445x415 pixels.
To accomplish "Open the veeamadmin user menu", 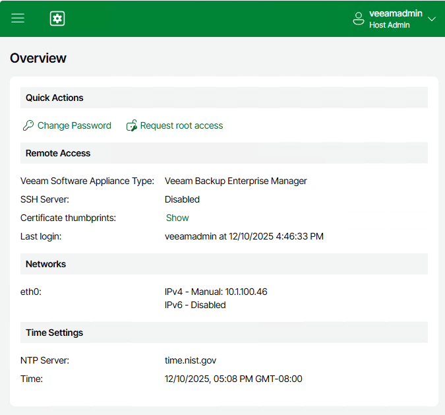I will [x=396, y=13].
